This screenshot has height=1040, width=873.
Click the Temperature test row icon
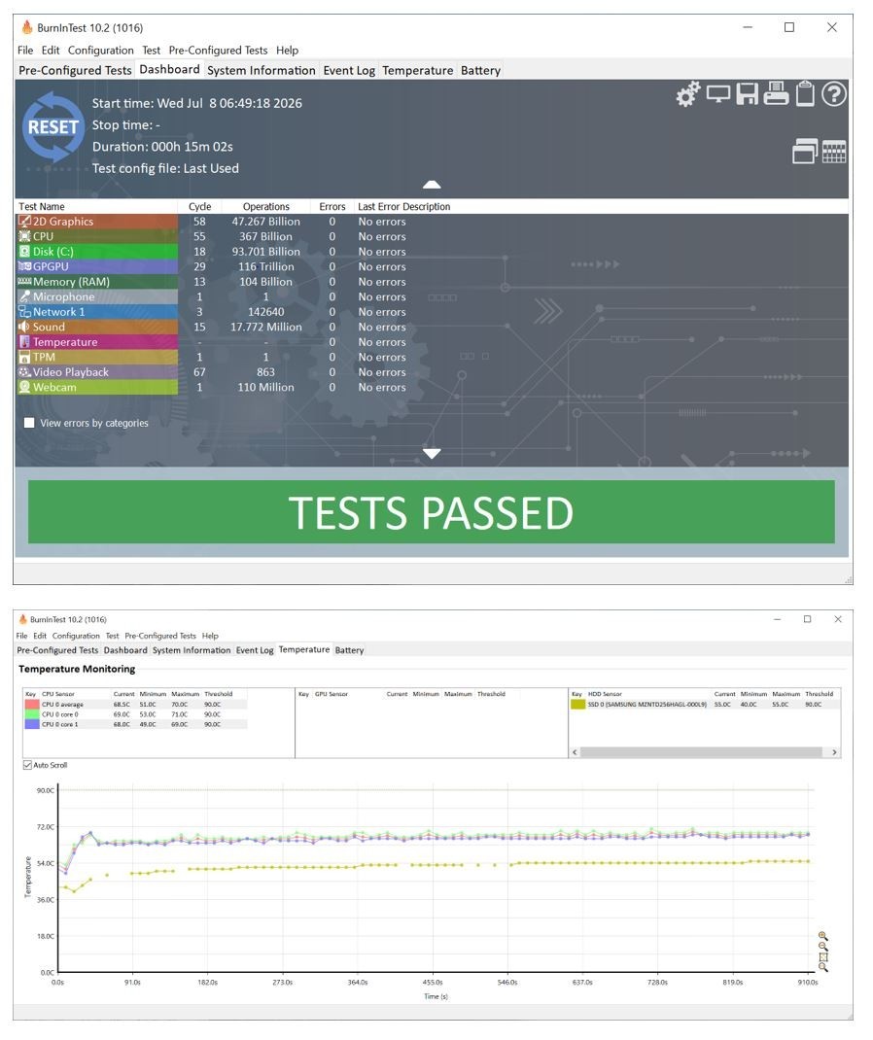(24, 342)
